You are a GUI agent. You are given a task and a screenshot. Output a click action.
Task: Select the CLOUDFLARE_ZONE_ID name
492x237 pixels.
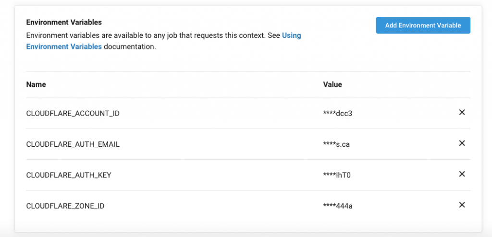coord(65,206)
